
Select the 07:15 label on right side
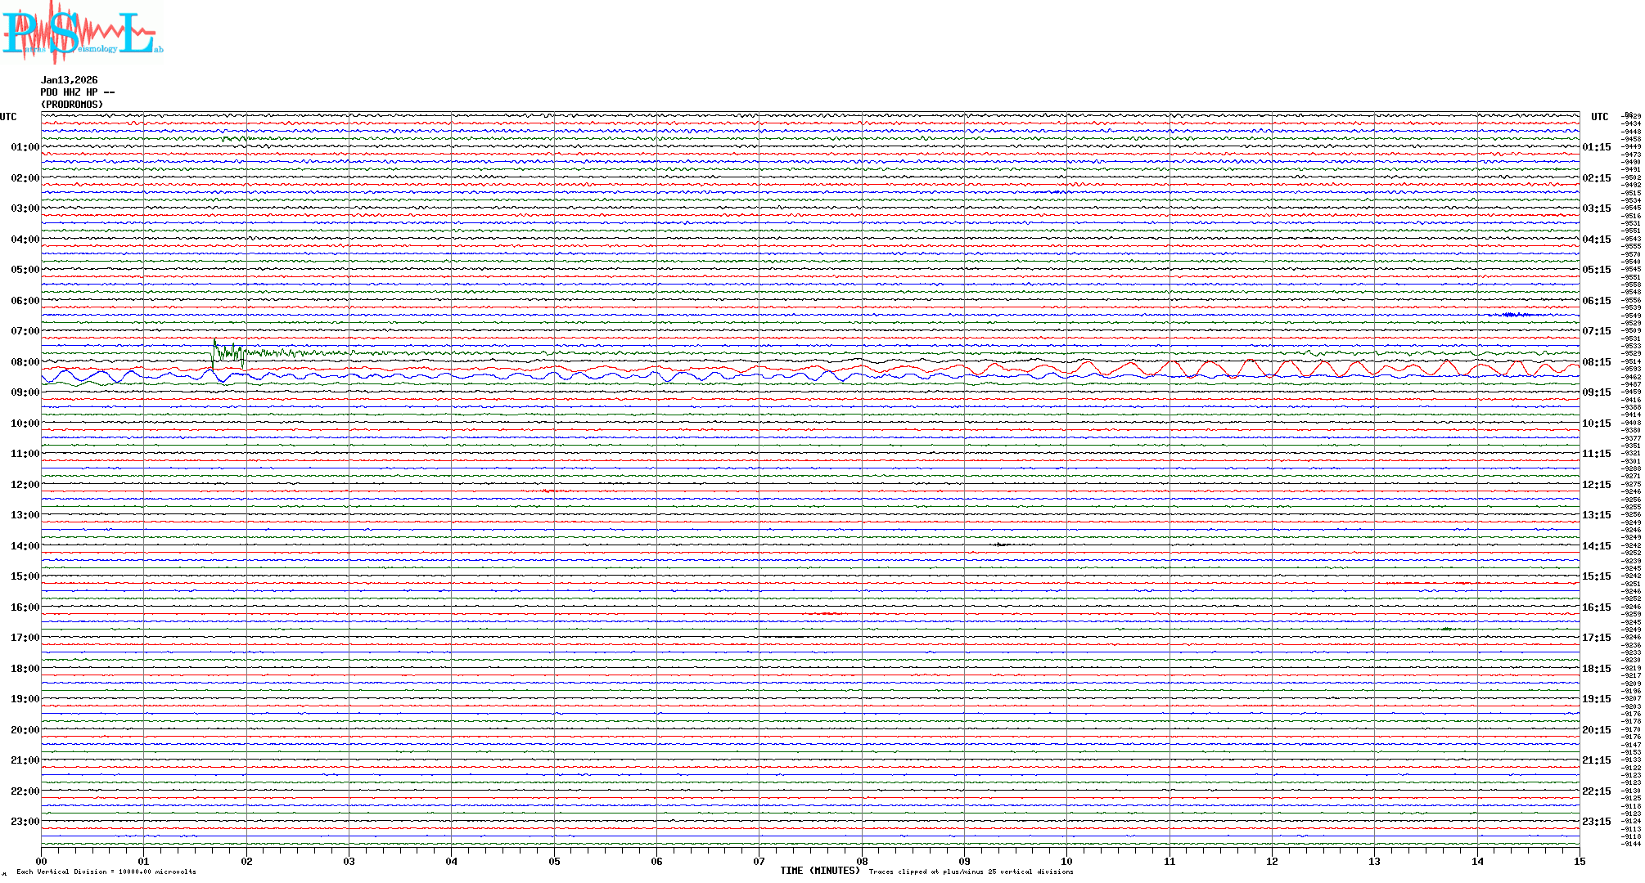1596,331
